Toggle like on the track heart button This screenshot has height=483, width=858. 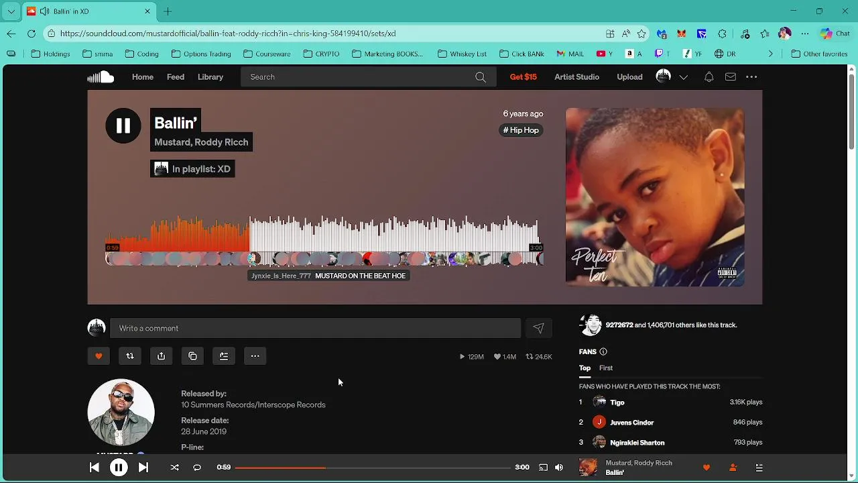click(x=99, y=356)
